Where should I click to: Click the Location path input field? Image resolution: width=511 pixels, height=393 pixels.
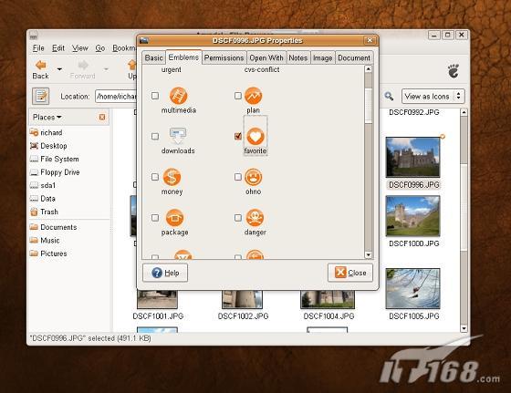coord(116,97)
